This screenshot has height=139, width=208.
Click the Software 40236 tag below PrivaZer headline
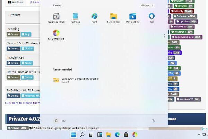18,128
